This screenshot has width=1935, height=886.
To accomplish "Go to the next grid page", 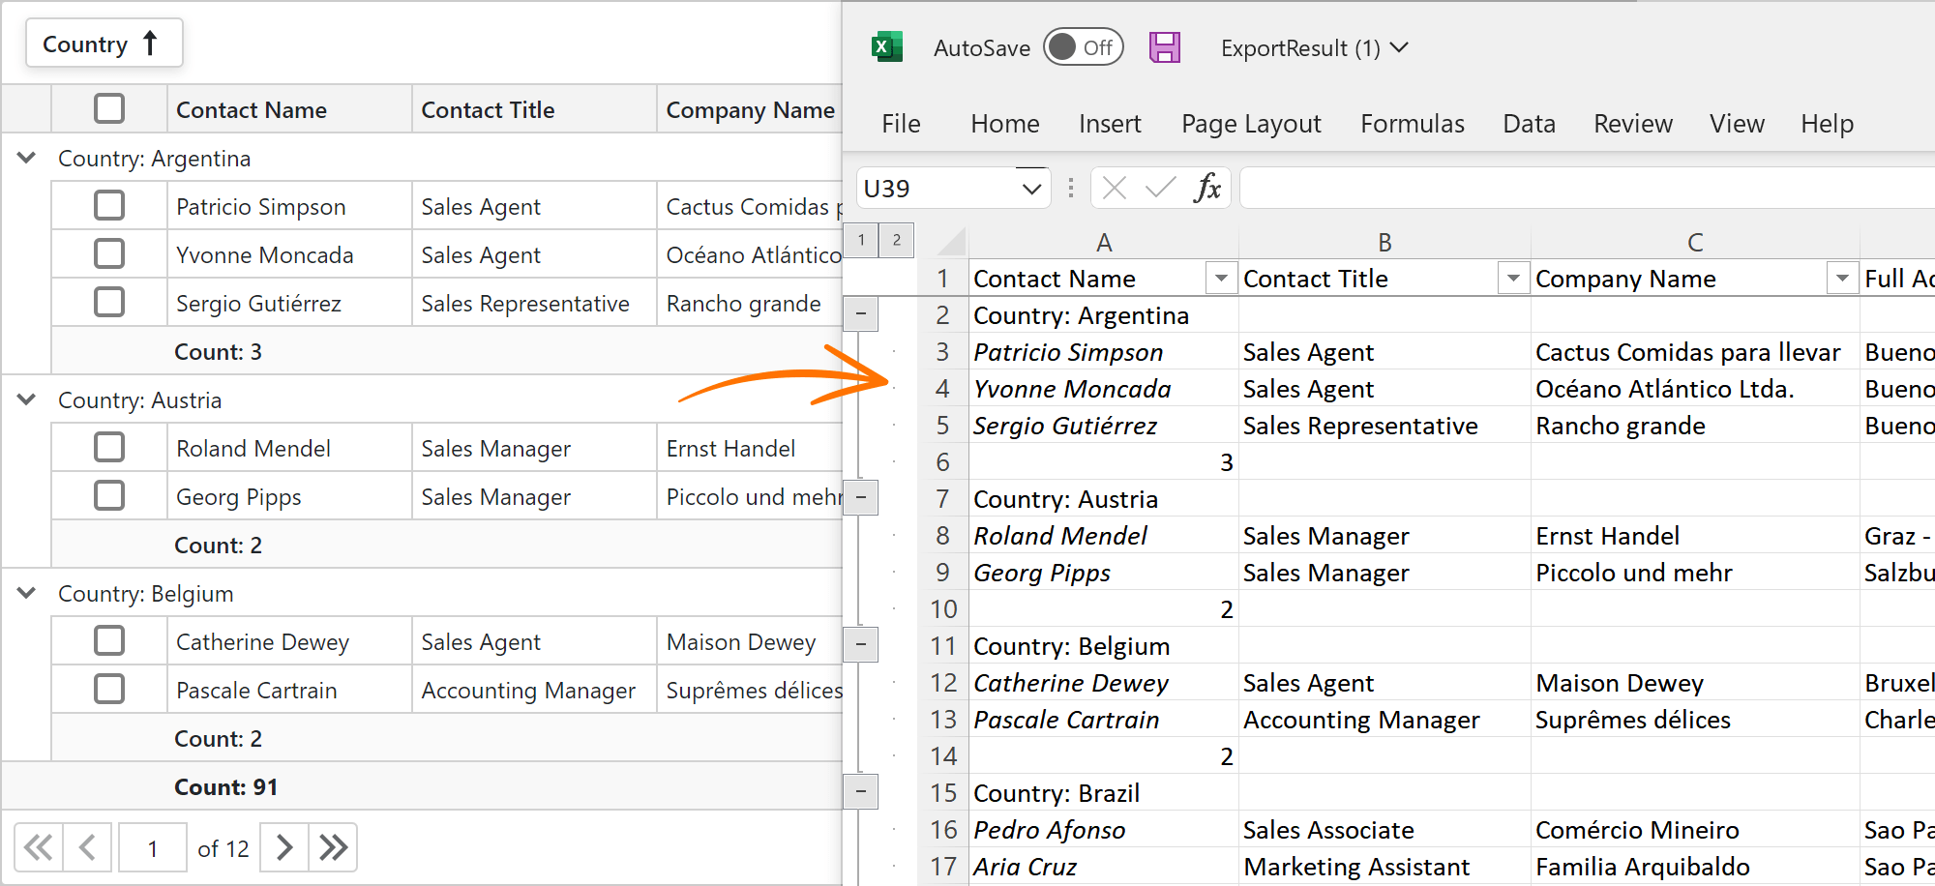I will (284, 848).
